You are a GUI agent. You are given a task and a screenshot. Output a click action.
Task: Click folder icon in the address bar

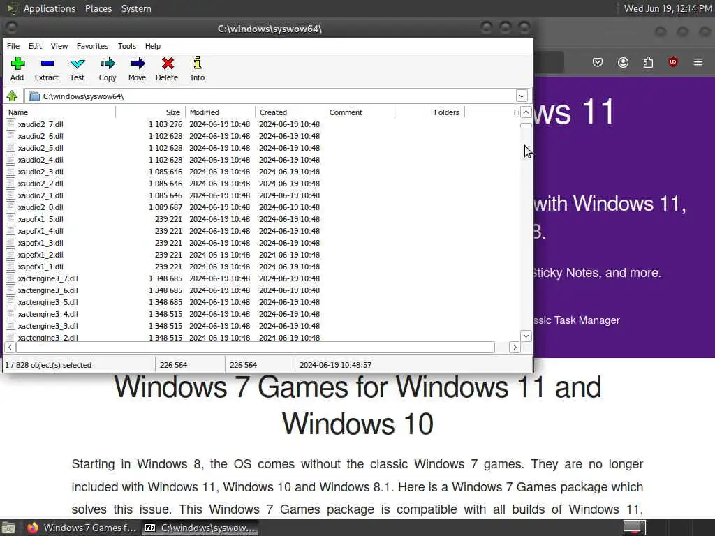34,96
